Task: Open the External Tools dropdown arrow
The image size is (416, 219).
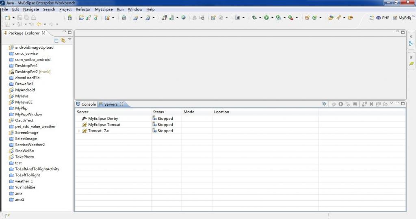Action: [297, 18]
